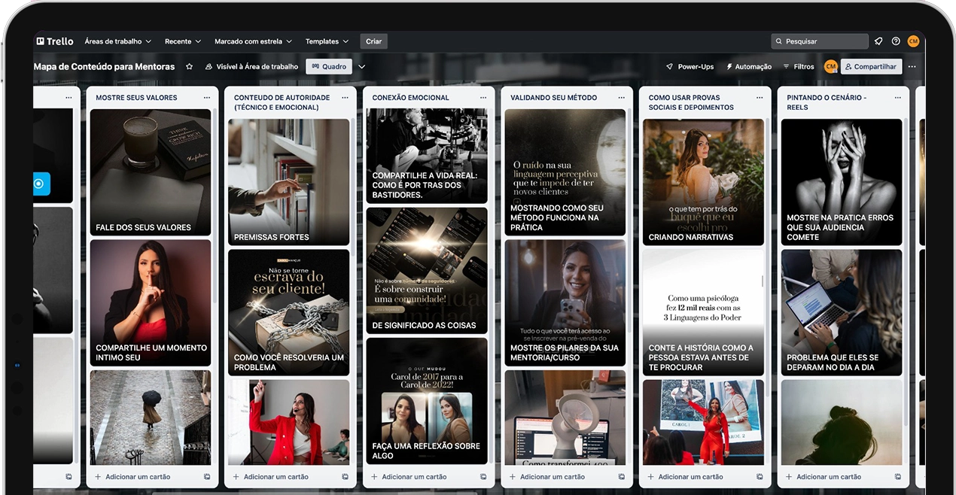Viewport: 956px width, 495px height.
Task: Expand board views chevron next to Quadro
Action: click(x=362, y=66)
